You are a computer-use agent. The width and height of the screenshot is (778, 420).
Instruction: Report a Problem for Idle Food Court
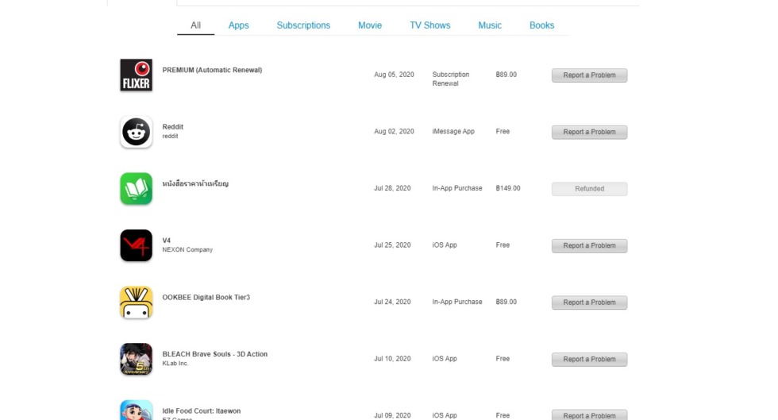tap(589, 415)
